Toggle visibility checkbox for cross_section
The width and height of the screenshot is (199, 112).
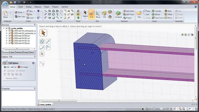(7, 28)
